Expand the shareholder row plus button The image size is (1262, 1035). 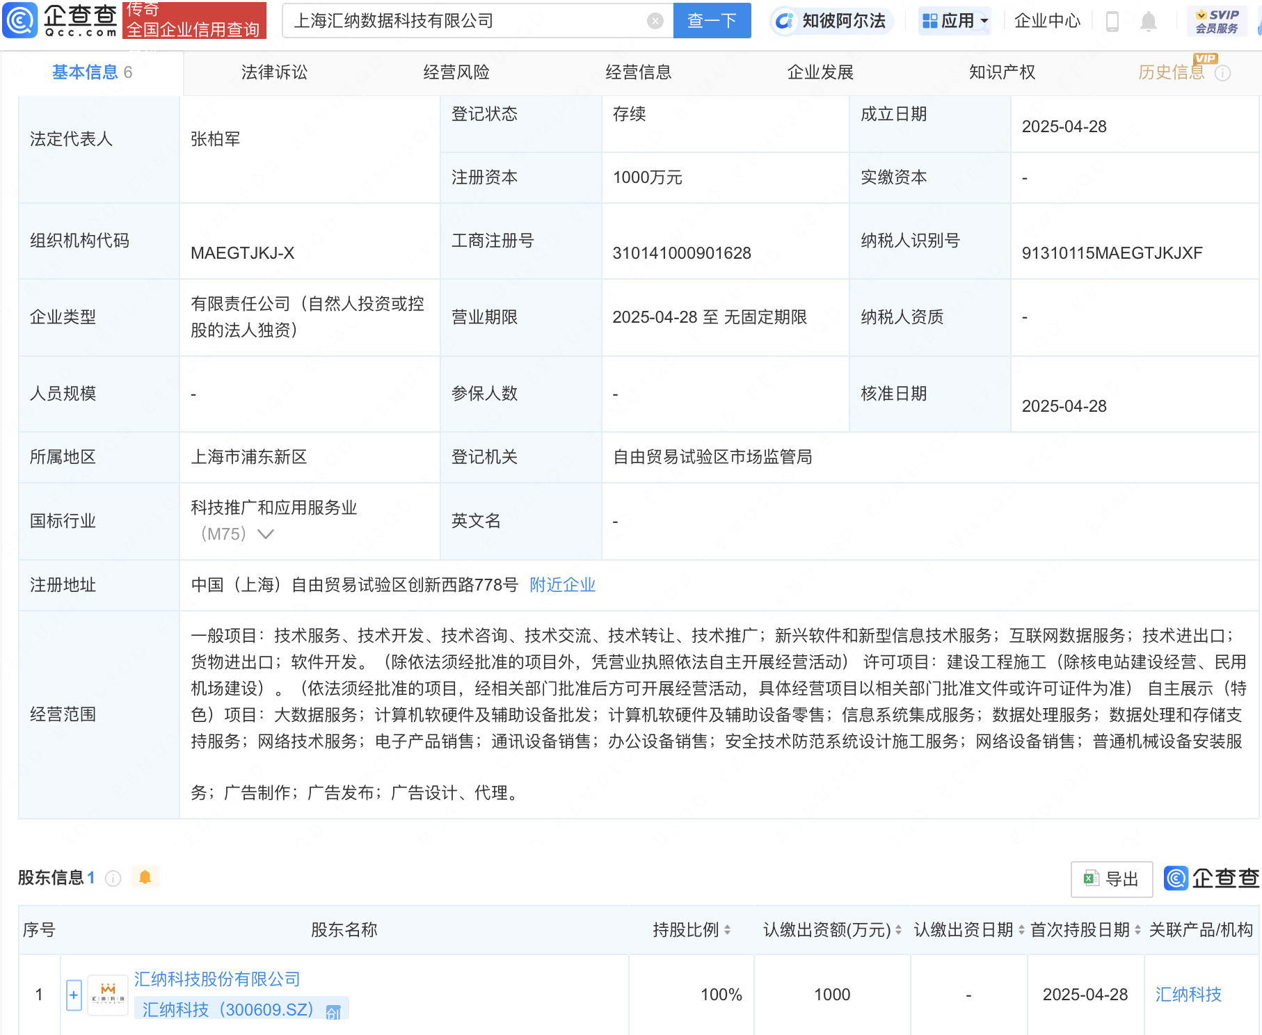click(x=74, y=995)
